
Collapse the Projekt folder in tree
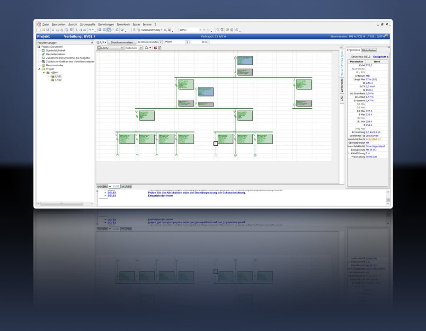[39, 69]
